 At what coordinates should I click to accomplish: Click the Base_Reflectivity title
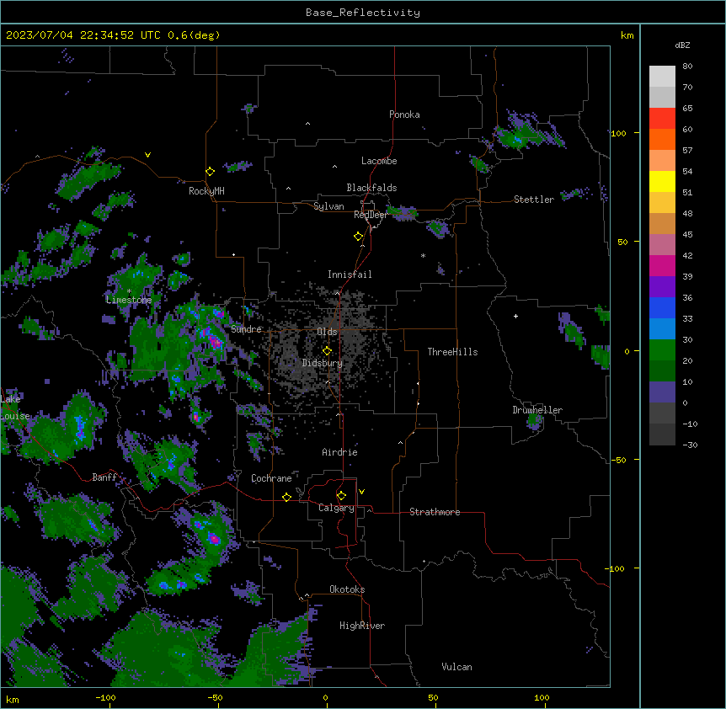click(363, 13)
